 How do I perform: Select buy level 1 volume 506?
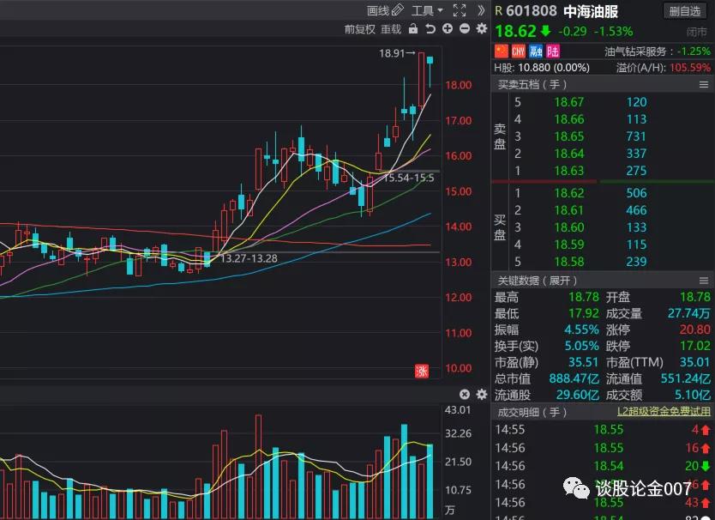pyautogui.click(x=636, y=193)
